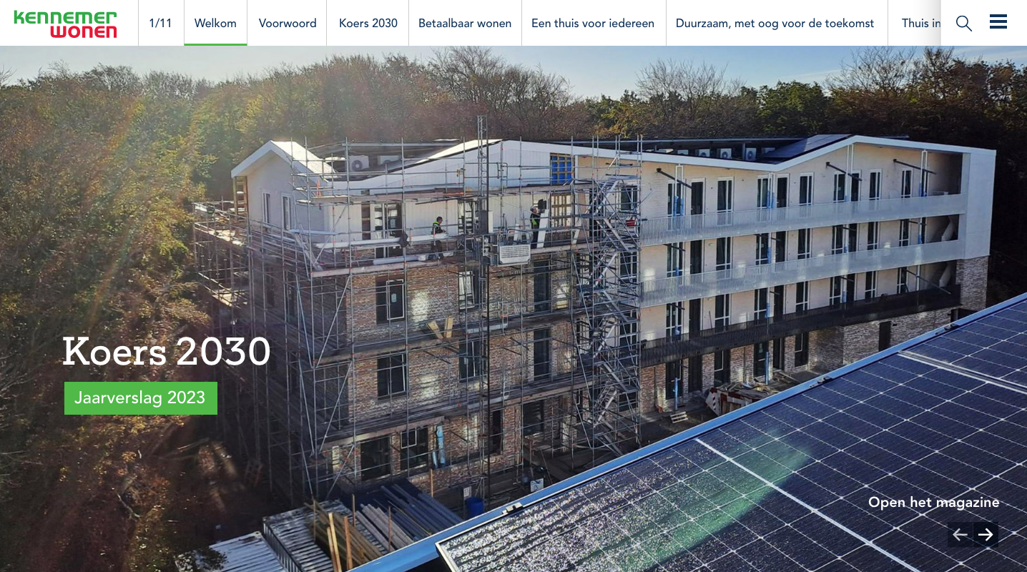
Task: Go to Een thuis voor iedereen
Action: (x=593, y=23)
